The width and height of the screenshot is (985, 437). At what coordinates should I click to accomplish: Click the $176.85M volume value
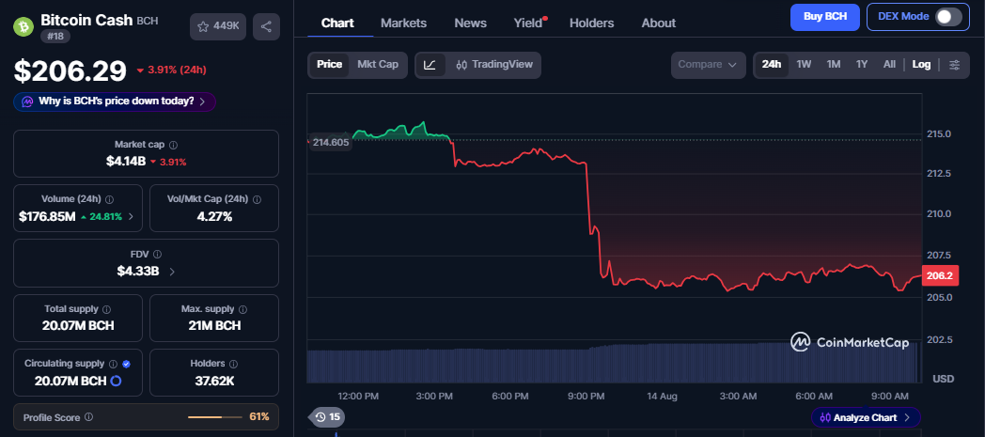click(x=47, y=216)
